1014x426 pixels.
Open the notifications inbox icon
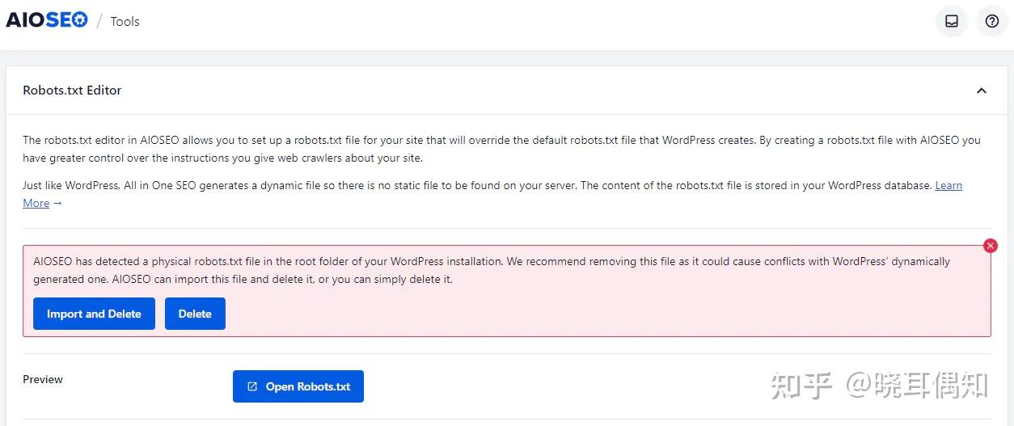952,22
